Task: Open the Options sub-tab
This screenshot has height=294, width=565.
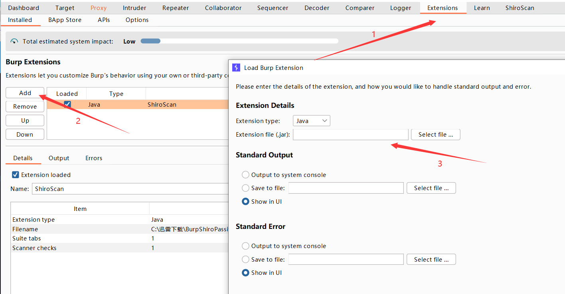Action: (x=137, y=20)
